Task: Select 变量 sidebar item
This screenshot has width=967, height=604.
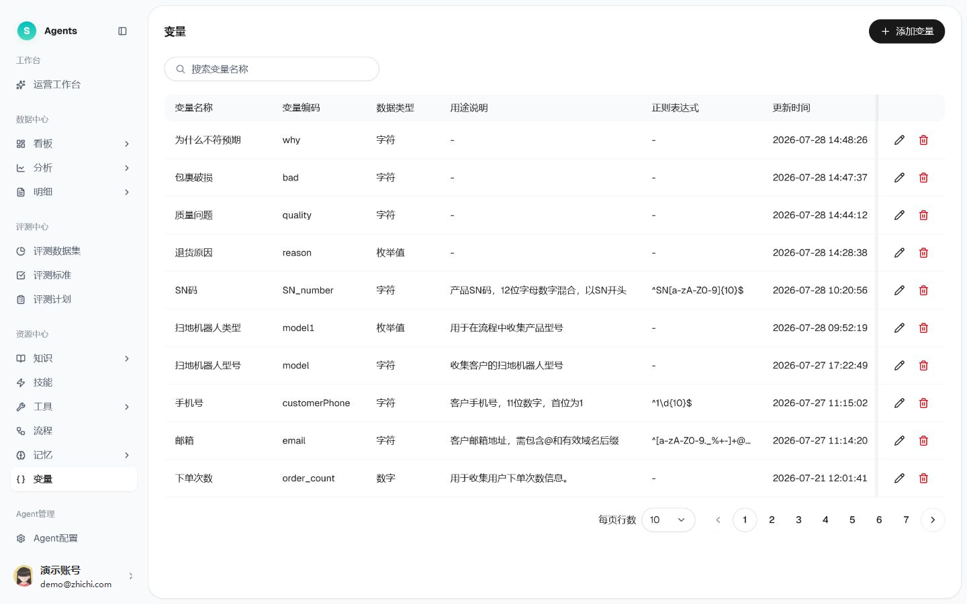Action: click(74, 479)
